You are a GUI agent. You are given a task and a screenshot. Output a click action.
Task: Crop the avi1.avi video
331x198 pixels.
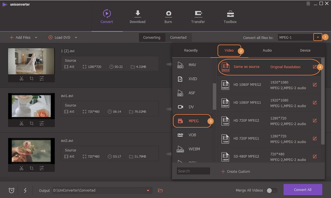pos(32,123)
